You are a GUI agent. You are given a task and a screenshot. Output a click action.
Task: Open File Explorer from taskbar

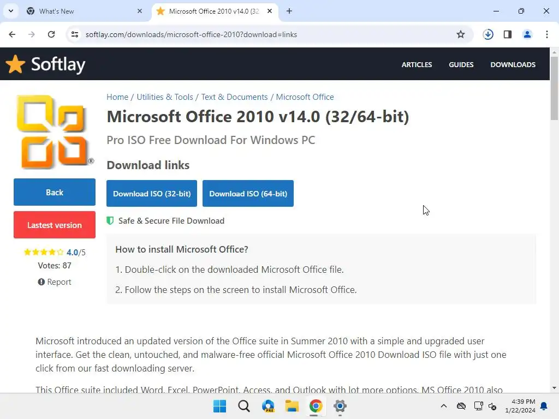point(292,406)
